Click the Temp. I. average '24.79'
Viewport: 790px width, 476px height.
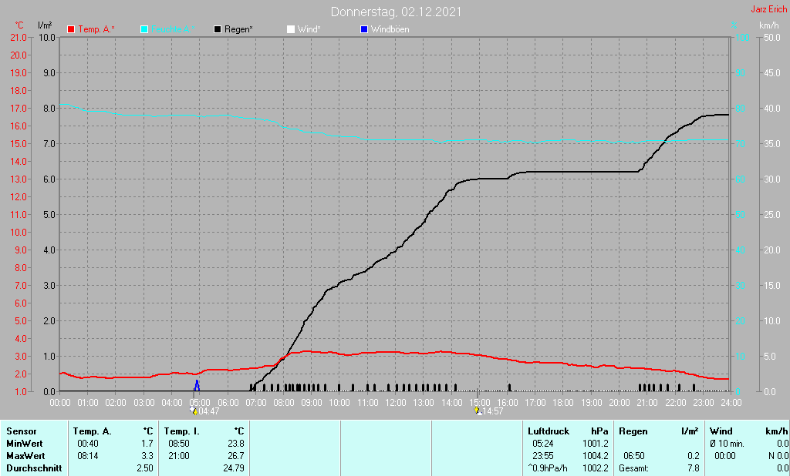[x=234, y=468]
